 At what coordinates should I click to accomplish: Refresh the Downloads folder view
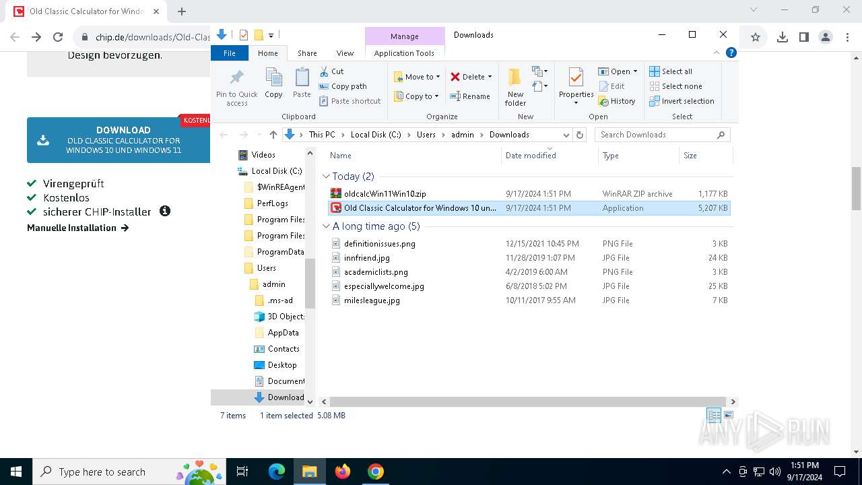point(580,135)
